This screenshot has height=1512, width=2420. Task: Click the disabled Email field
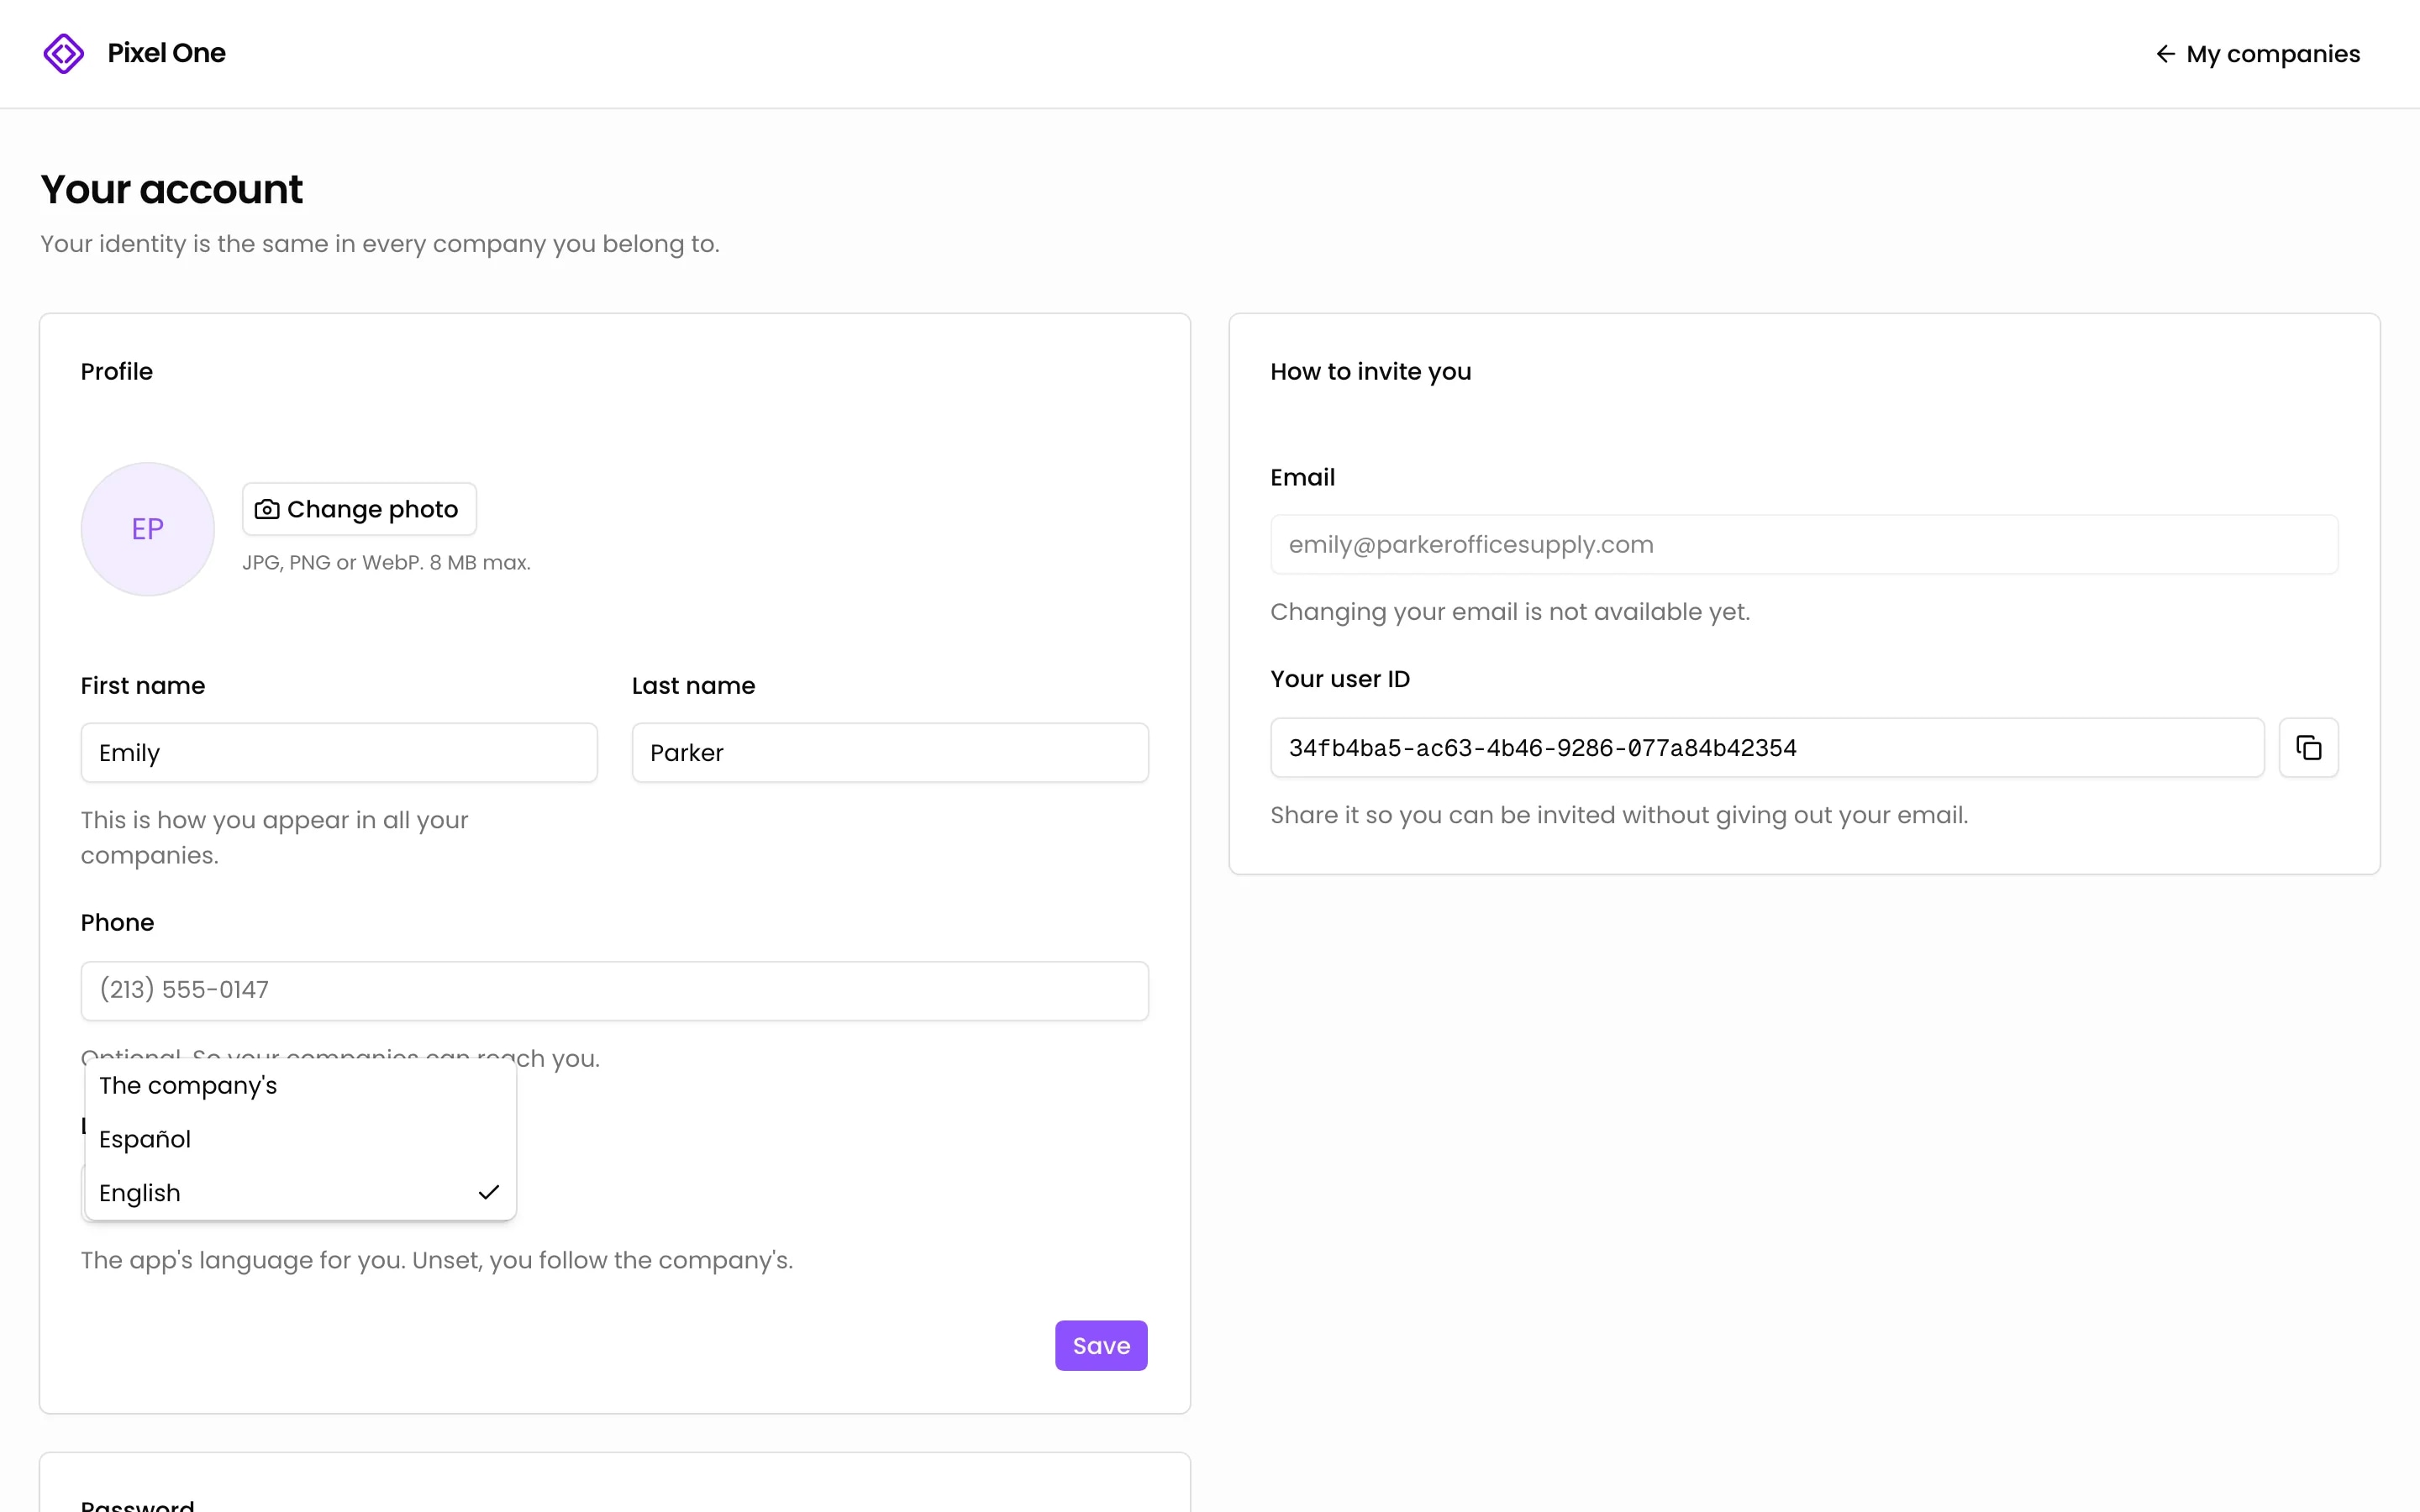(1804, 544)
